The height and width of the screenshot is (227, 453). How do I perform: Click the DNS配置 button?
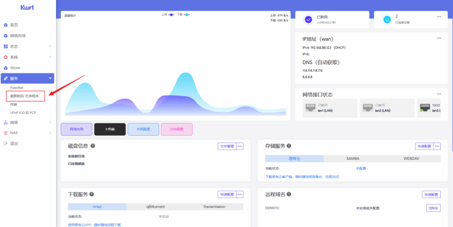tap(177, 129)
